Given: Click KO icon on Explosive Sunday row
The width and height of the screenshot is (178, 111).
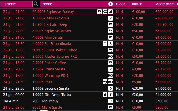Looking at the screenshot, I should pos(105,12).
